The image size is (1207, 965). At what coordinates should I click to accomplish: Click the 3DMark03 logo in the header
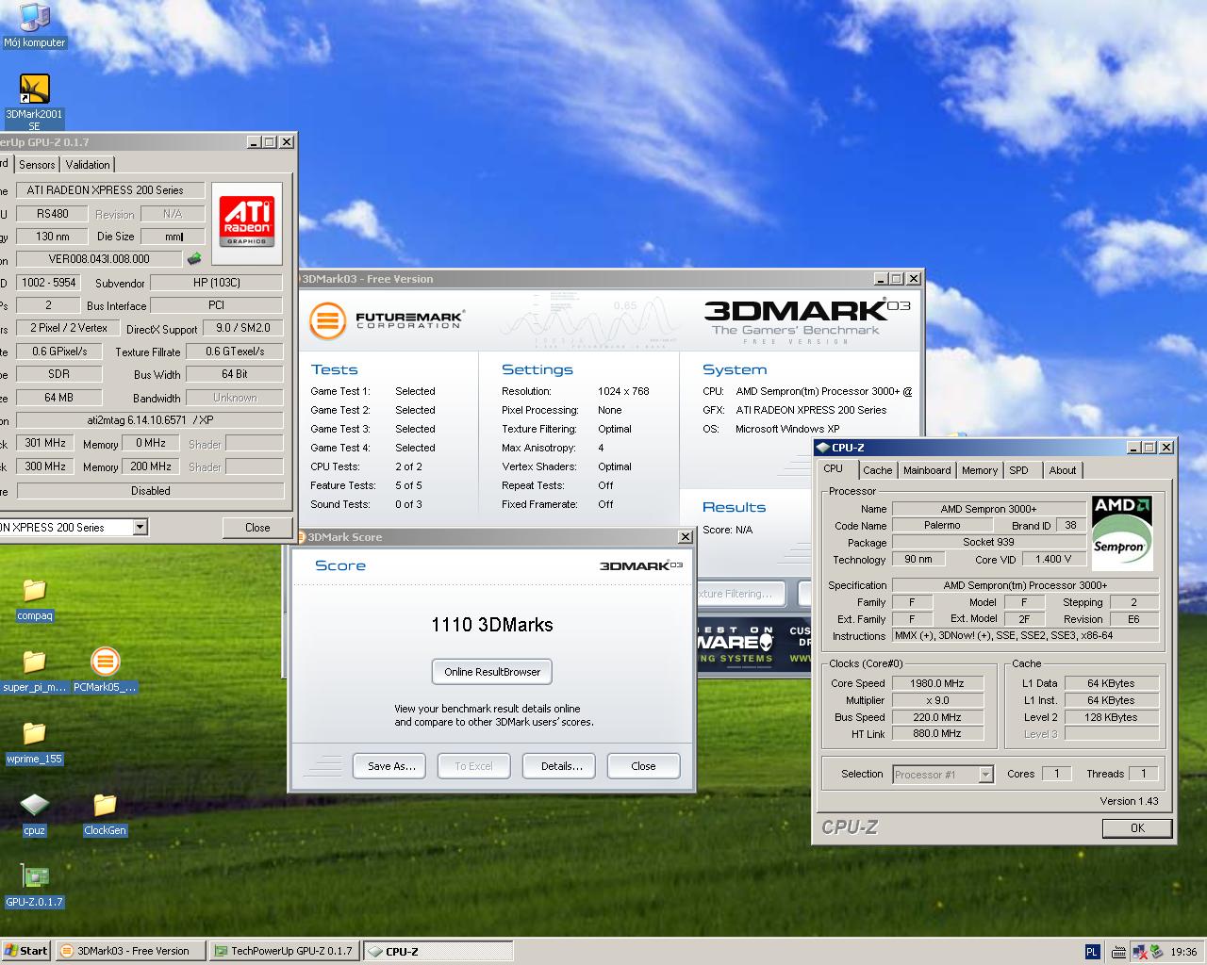tap(807, 320)
